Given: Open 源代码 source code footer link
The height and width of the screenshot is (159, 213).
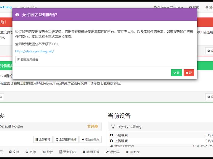Looking at the screenshot, I should tap(113, 152).
